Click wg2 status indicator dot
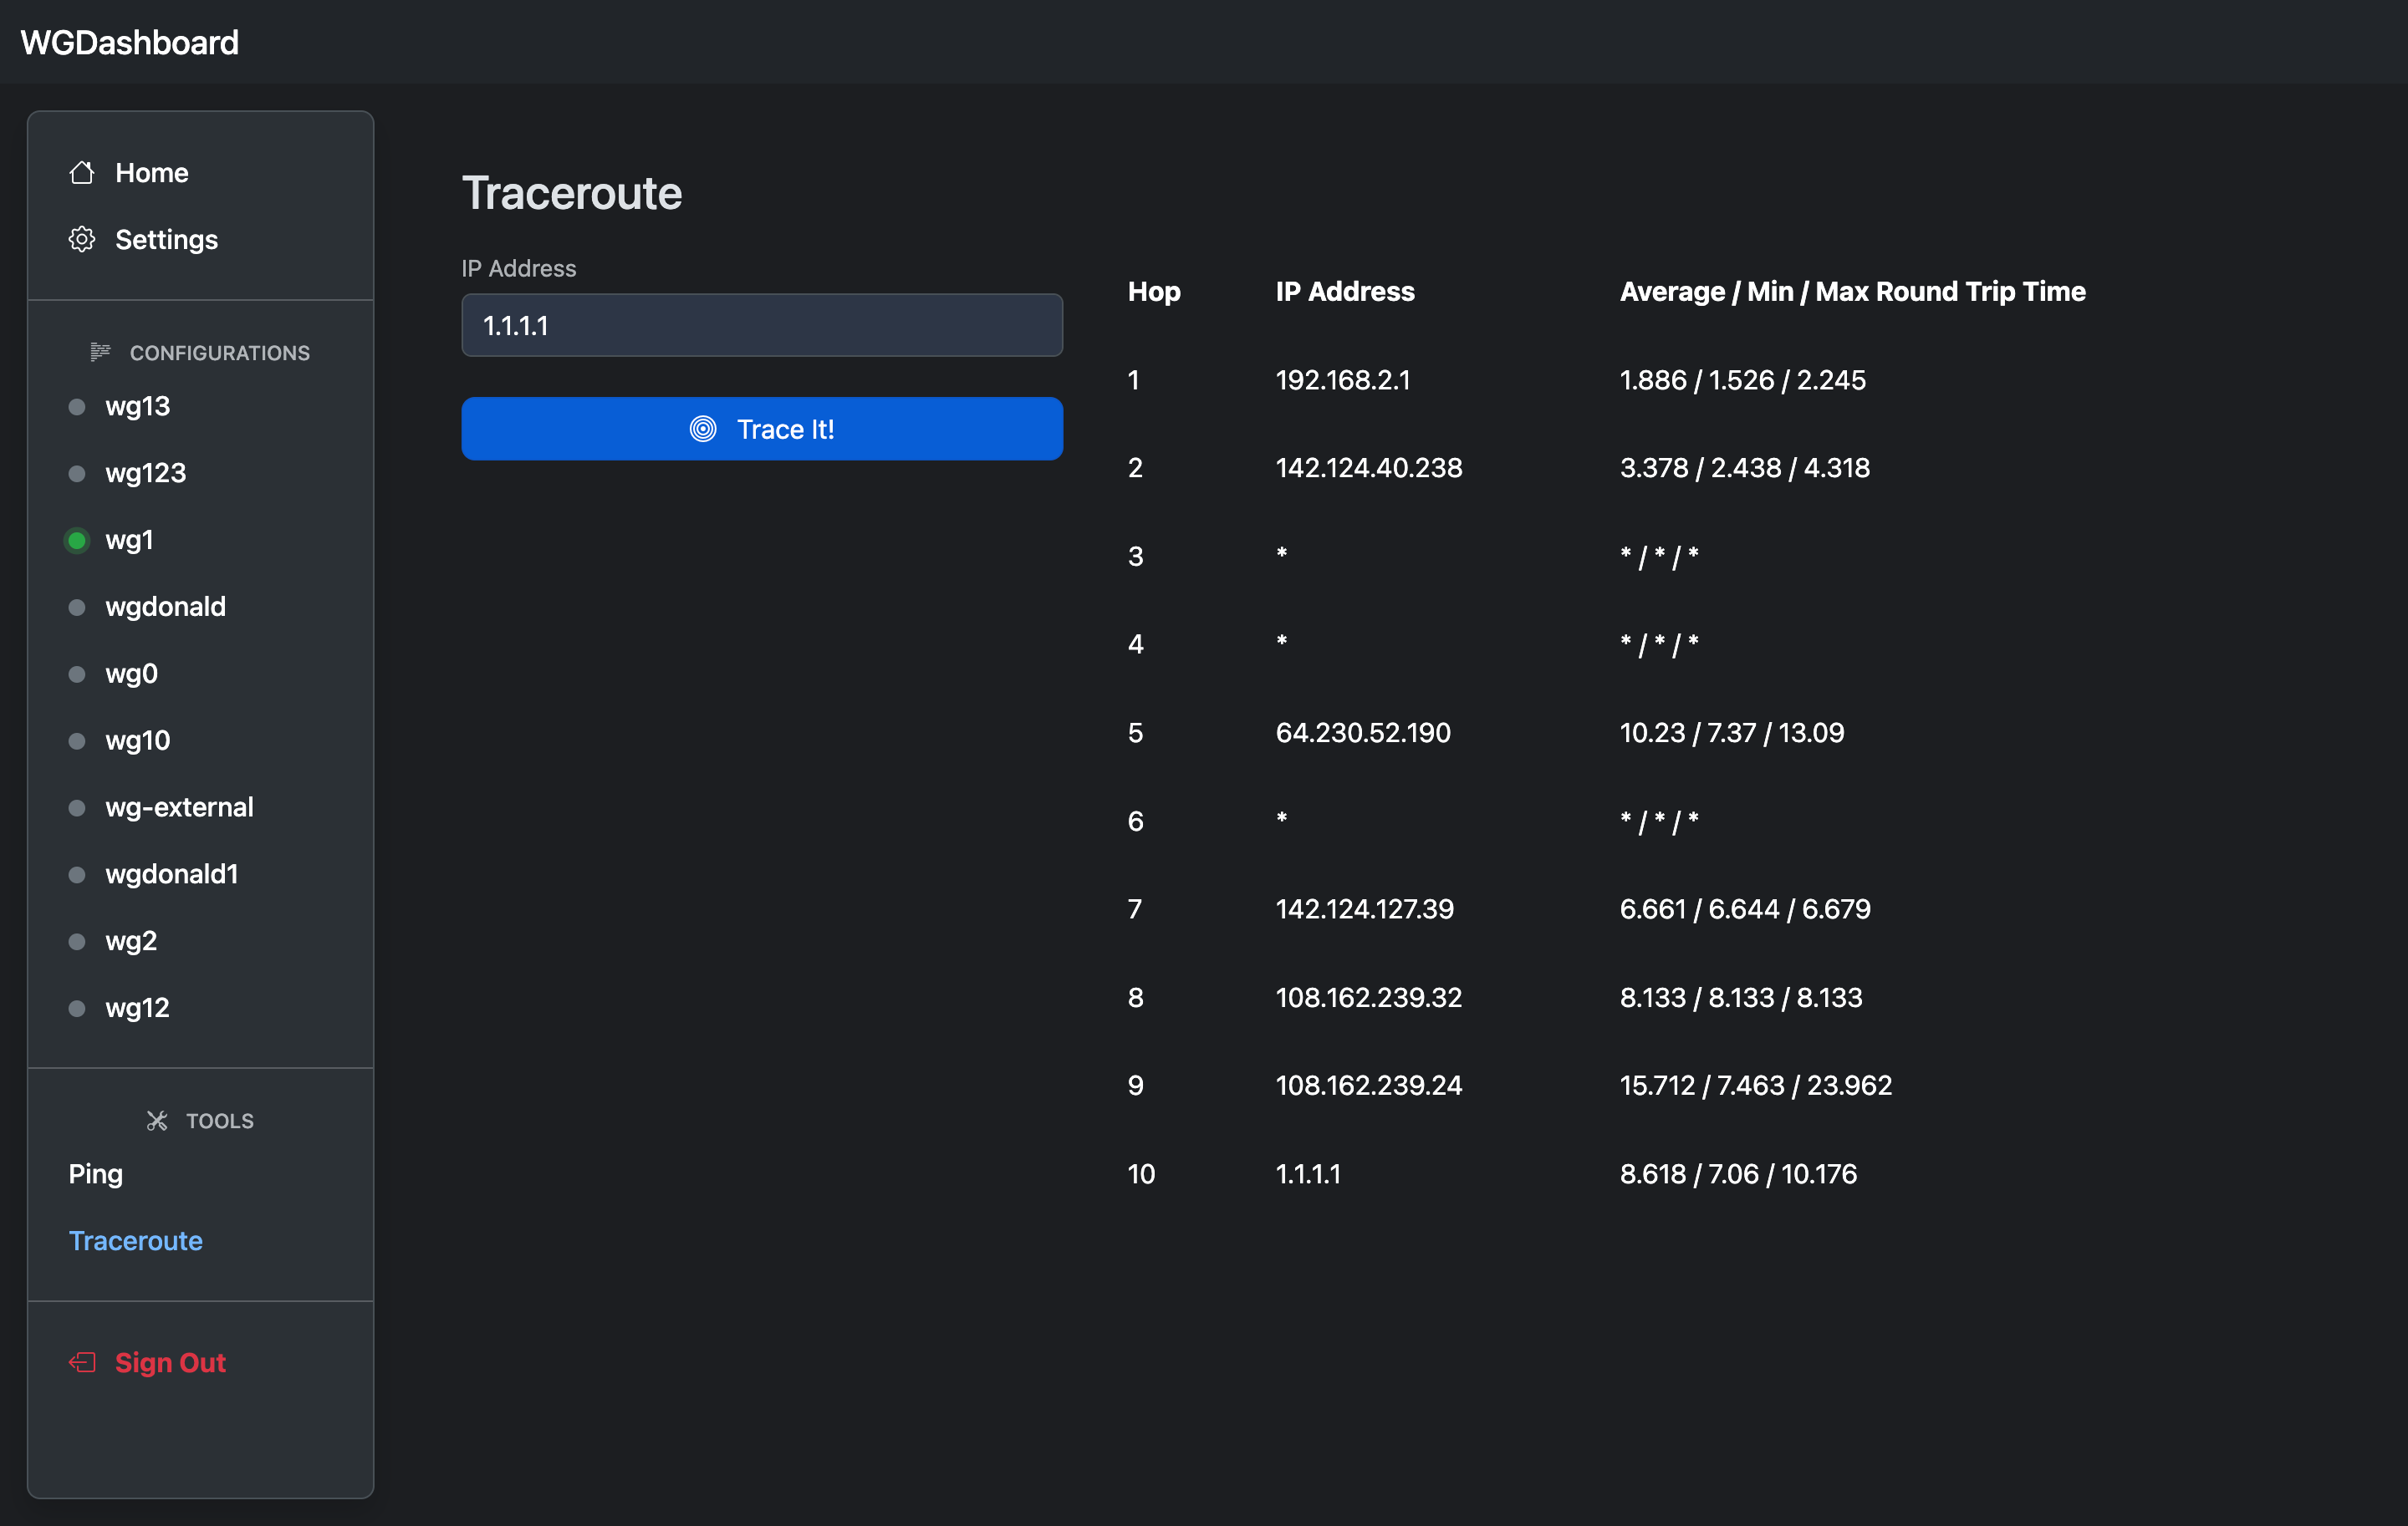This screenshot has height=1526, width=2408. click(x=77, y=941)
